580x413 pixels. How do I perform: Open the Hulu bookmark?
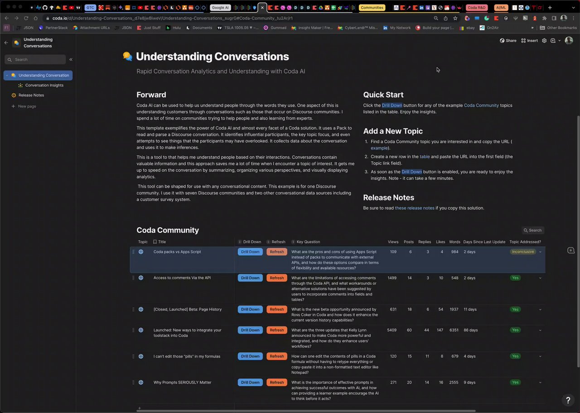[173, 28]
